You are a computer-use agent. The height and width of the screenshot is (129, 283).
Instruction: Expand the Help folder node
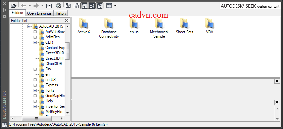35,101
